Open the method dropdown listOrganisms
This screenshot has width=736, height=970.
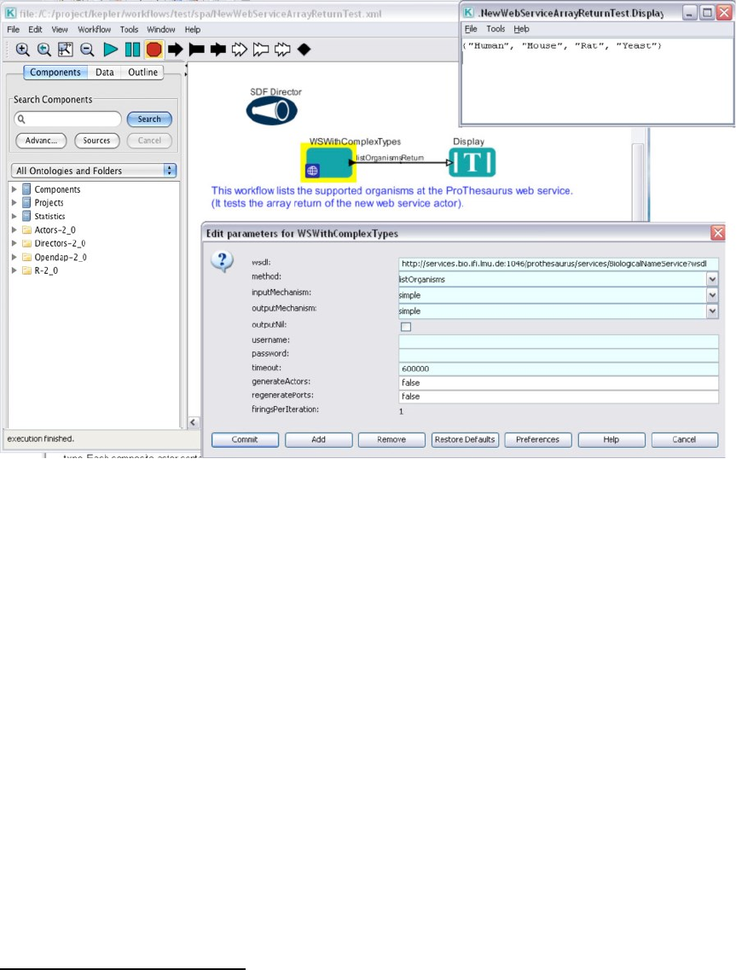point(712,279)
